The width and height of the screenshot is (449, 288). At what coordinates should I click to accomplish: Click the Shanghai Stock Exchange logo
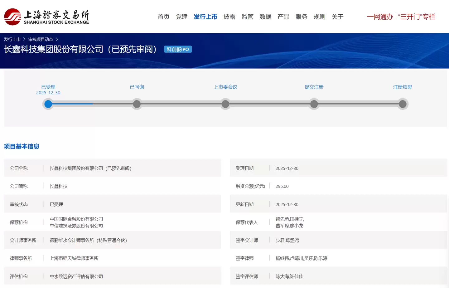(46, 17)
